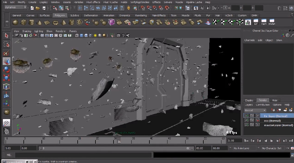294x163 pixels.
Task: Create a polygon cube from shelf
Action: (x=23, y=23)
